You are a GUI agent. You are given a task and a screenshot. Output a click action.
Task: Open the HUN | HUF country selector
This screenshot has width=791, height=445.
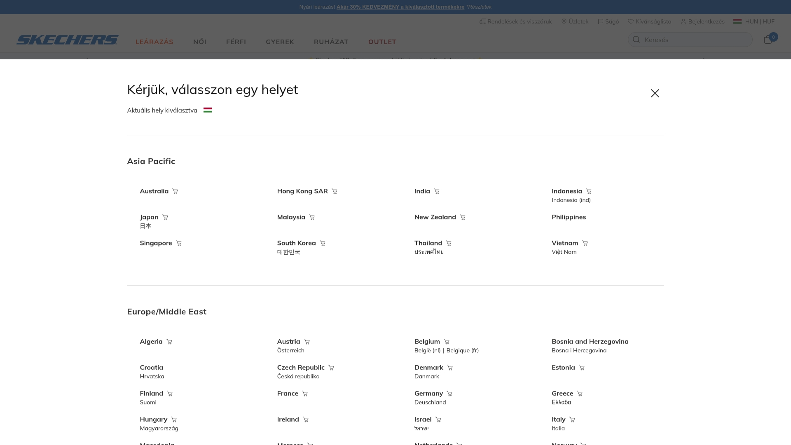pyautogui.click(x=754, y=21)
